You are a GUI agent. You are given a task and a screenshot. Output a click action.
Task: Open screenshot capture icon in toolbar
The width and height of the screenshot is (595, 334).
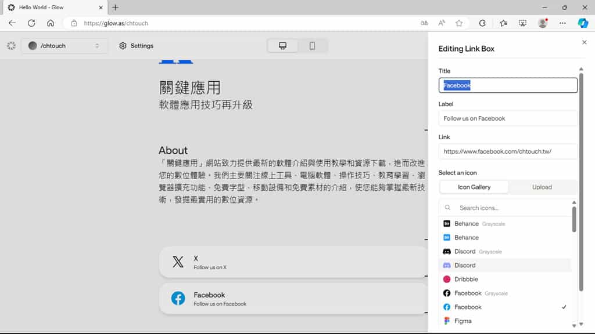(x=522, y=23)
